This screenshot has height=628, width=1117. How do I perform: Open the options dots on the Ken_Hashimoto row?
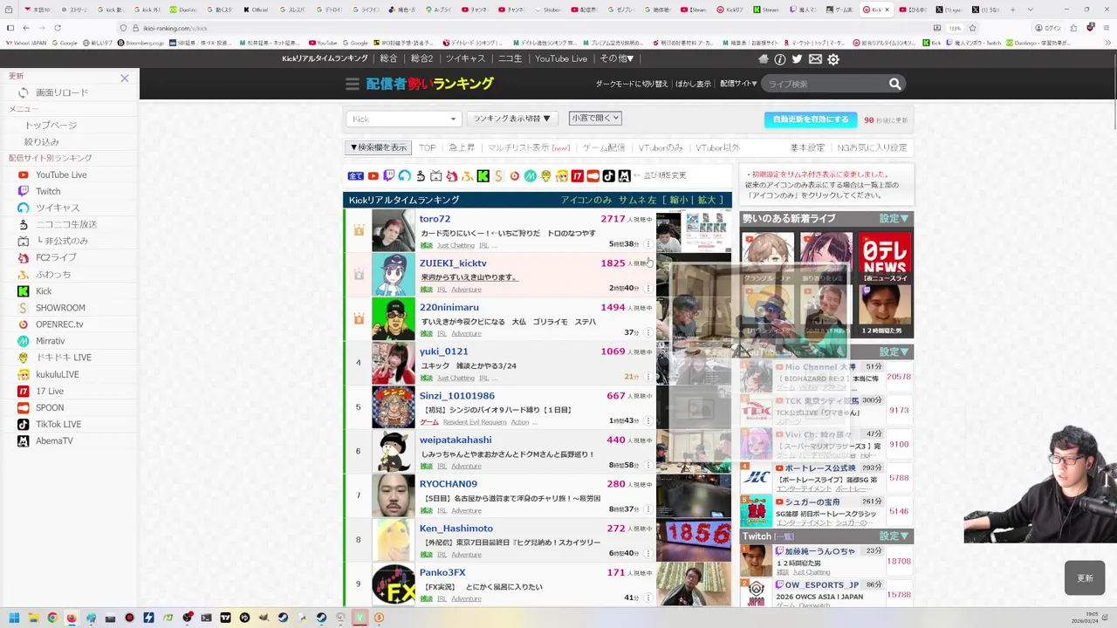pos(648,554)
